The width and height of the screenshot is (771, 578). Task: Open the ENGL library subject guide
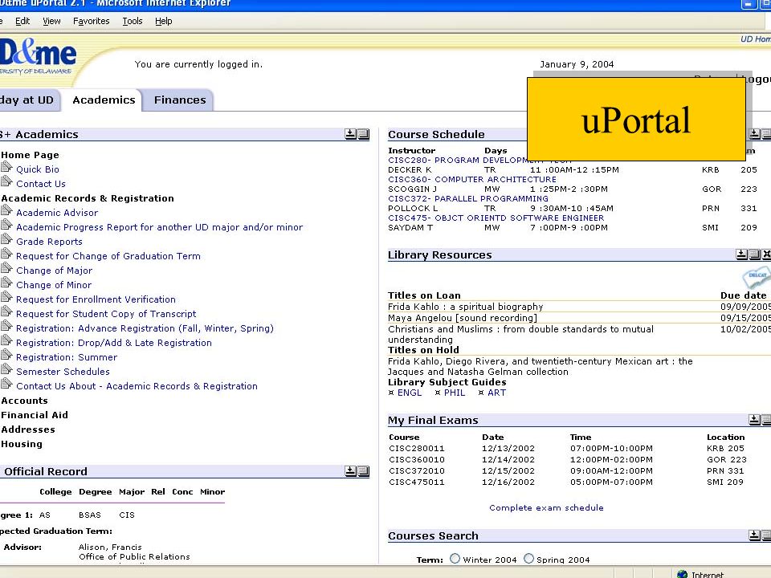click(409, 393)
